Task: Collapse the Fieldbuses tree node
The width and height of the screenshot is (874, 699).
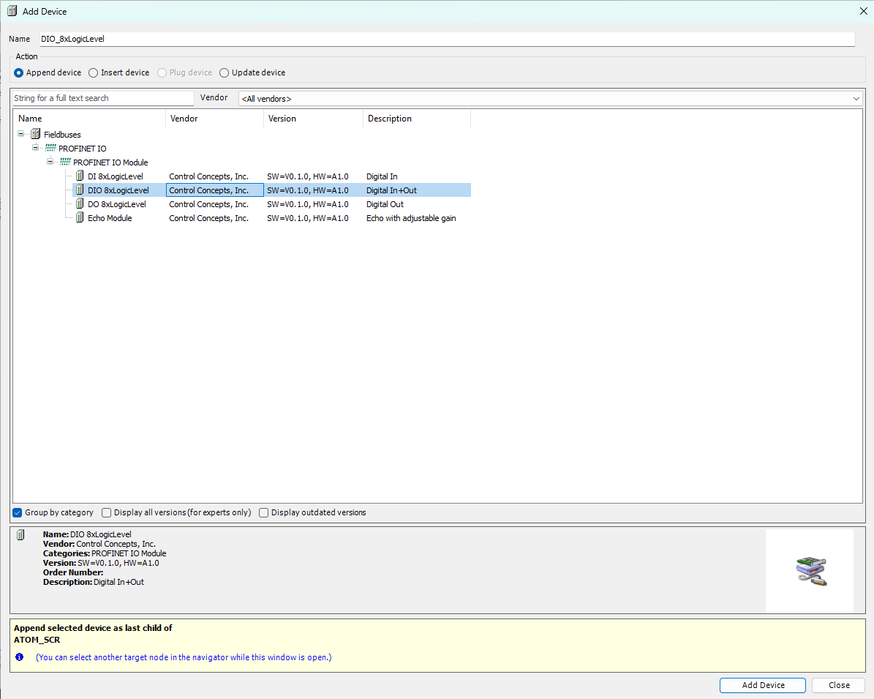Action: [x=20, y=134]
